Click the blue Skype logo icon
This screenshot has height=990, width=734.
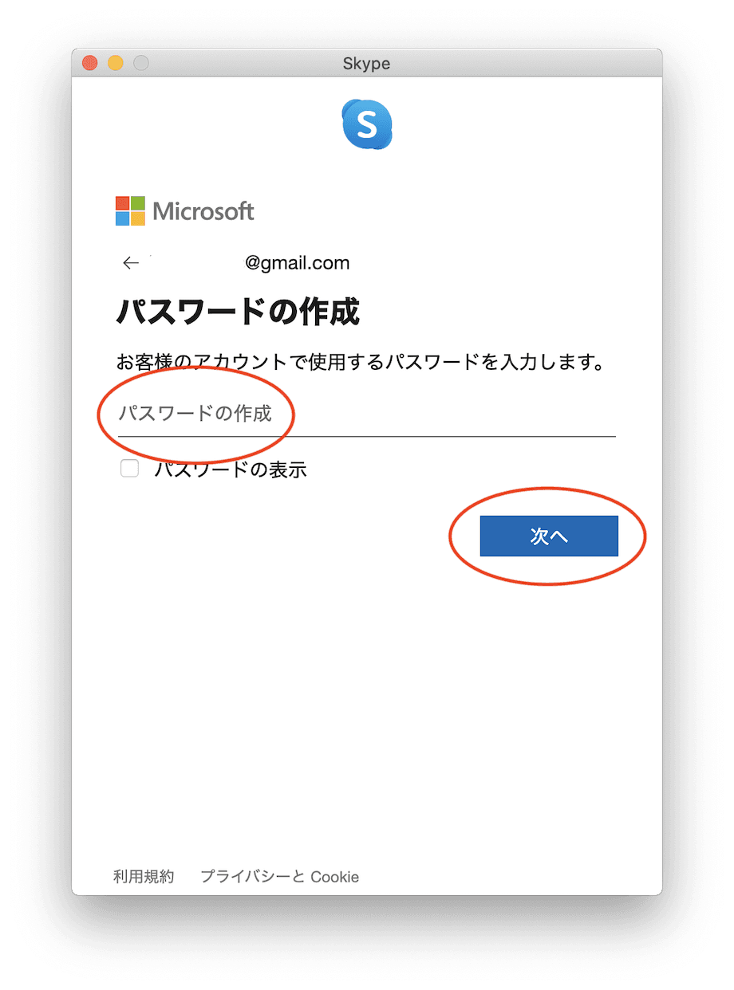[x=367, y=124]
